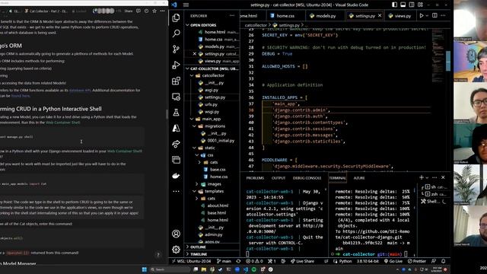Open run button dropdown arrow
Screen dimensions: 487x274
coord(427,15)
